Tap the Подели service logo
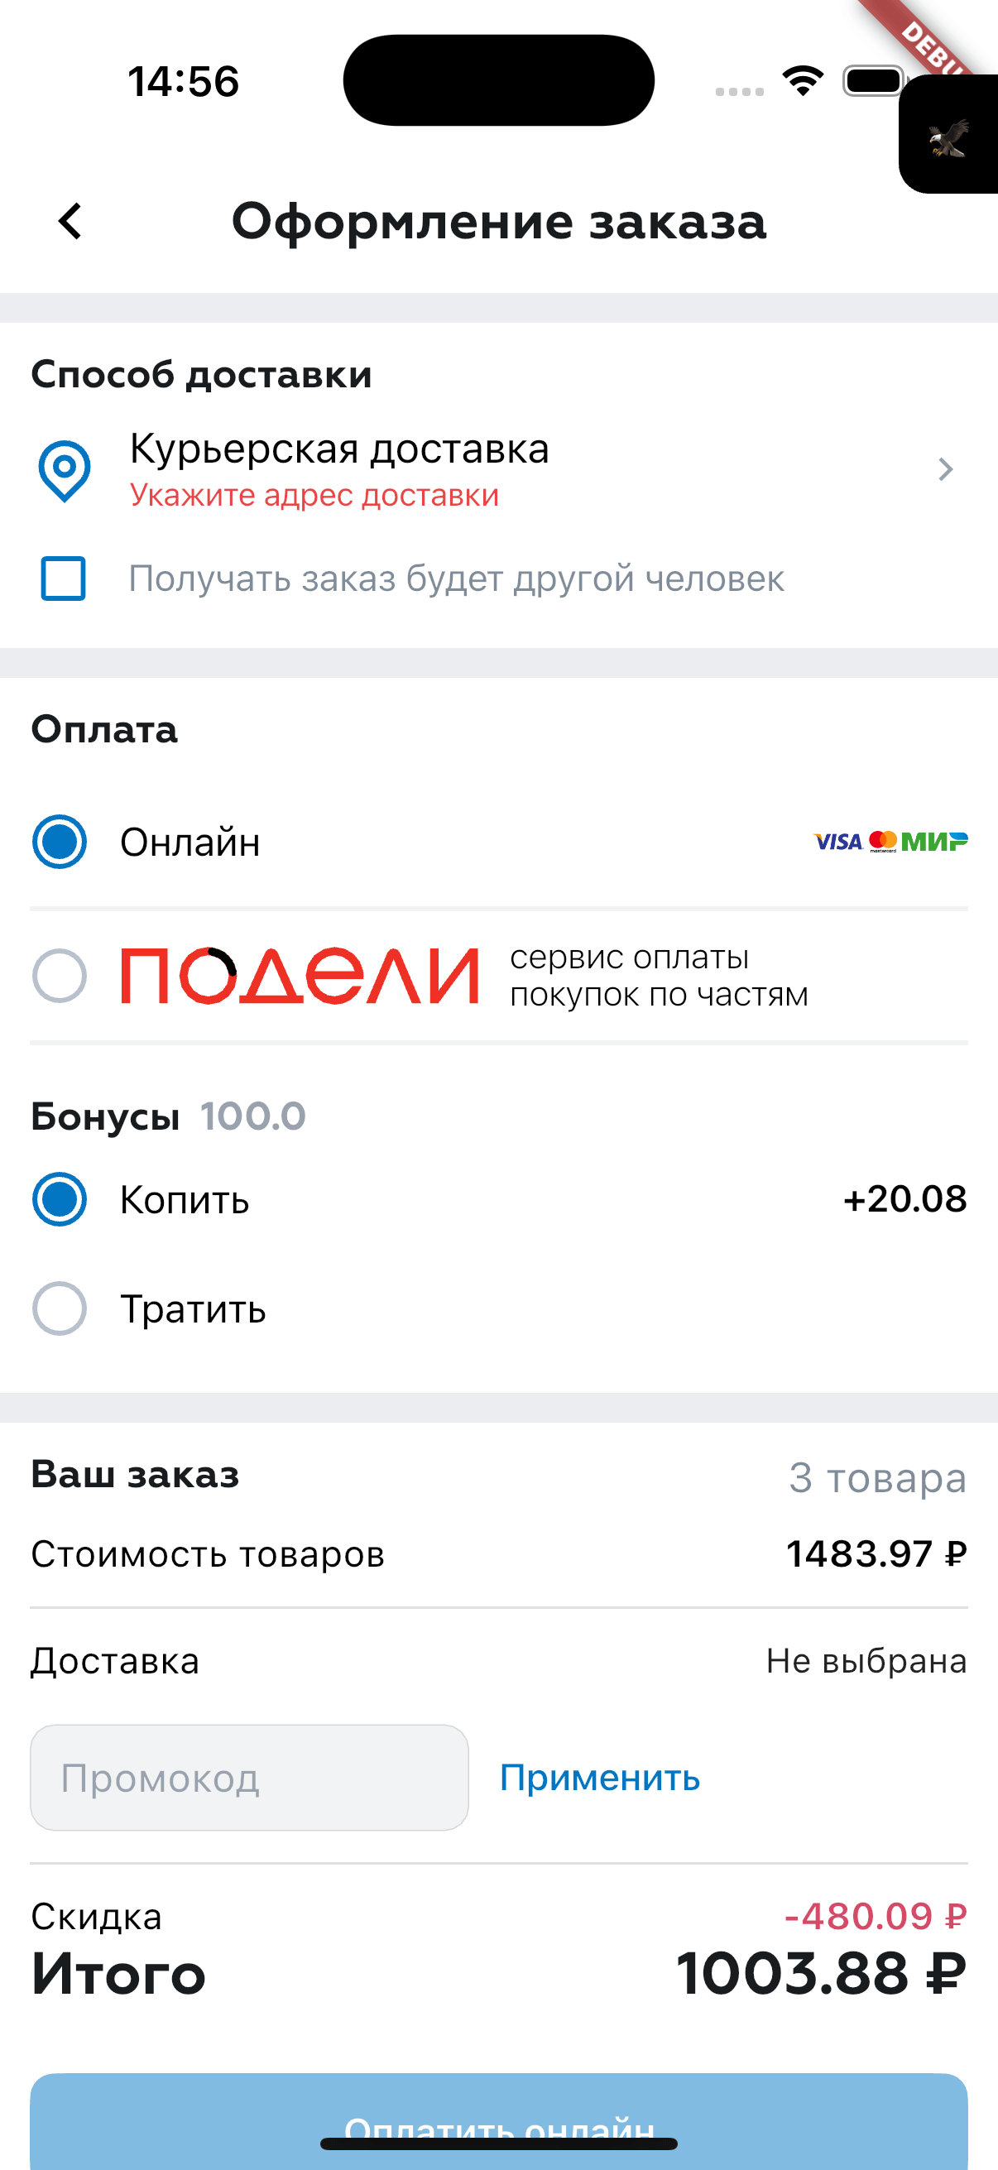Viewport: 998px width, 2170px height. (x=300, y=977)
